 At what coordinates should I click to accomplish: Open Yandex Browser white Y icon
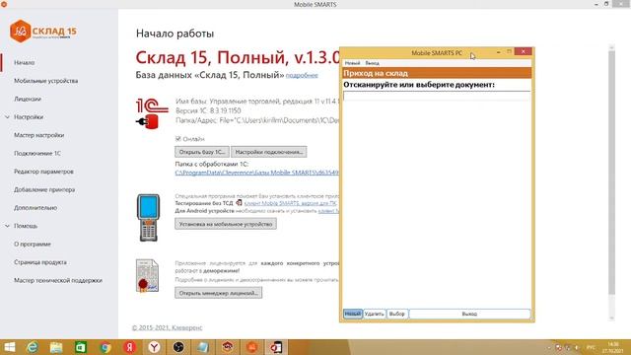(x=154, y=347)
